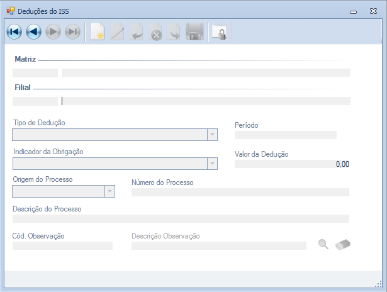This screenshot has height=292, width=387.
Task: Save using the floppy disk icon
Action: click(x=194, y=32)
